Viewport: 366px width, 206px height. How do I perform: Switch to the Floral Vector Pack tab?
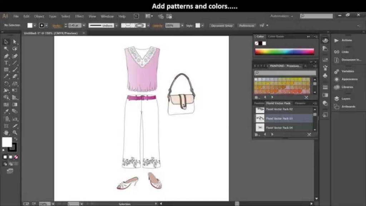[278, 103]
